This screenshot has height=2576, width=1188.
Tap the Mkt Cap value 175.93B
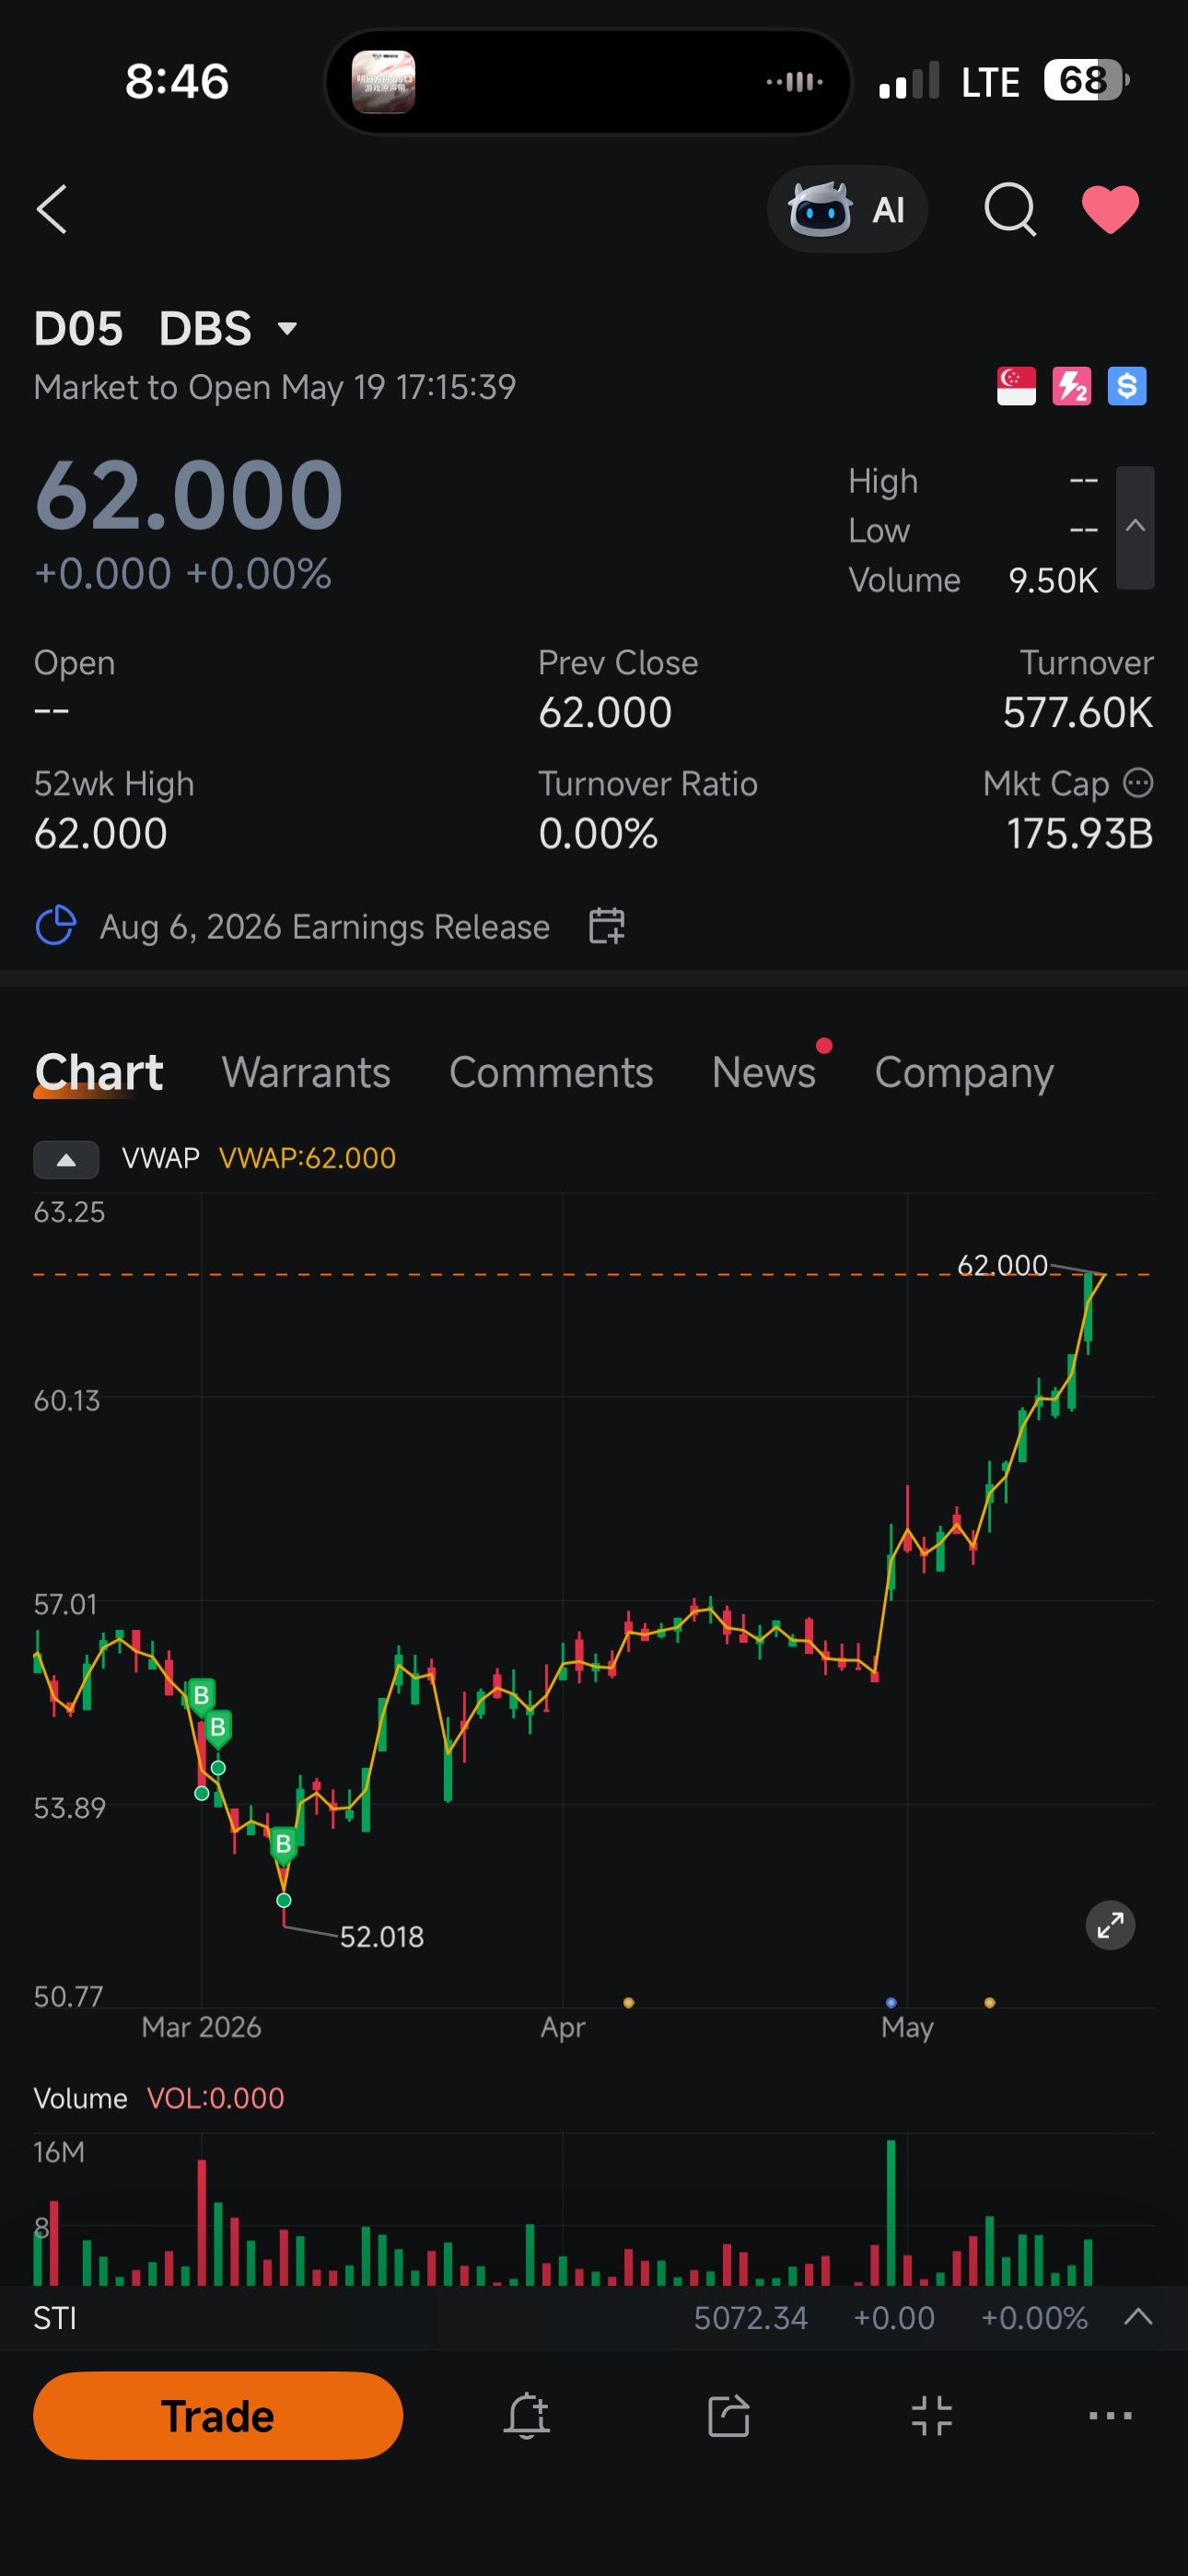click(x=1080, y=834)
